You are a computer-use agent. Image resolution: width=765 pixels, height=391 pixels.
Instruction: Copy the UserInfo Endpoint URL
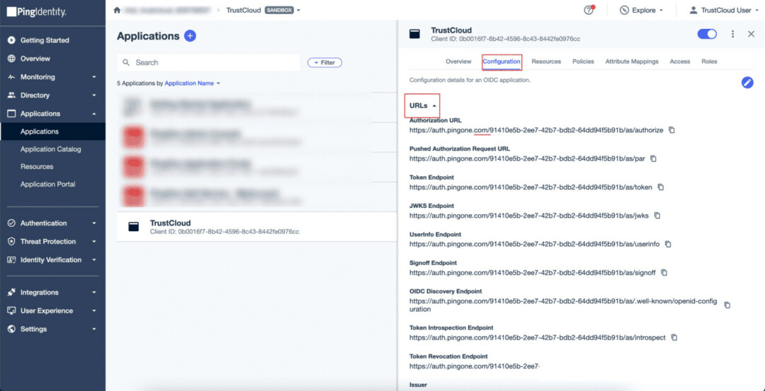click(668, 244)
